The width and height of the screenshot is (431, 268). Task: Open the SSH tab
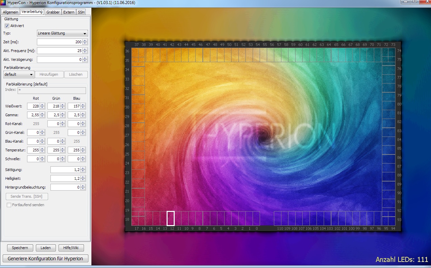[x=81, y=12]
